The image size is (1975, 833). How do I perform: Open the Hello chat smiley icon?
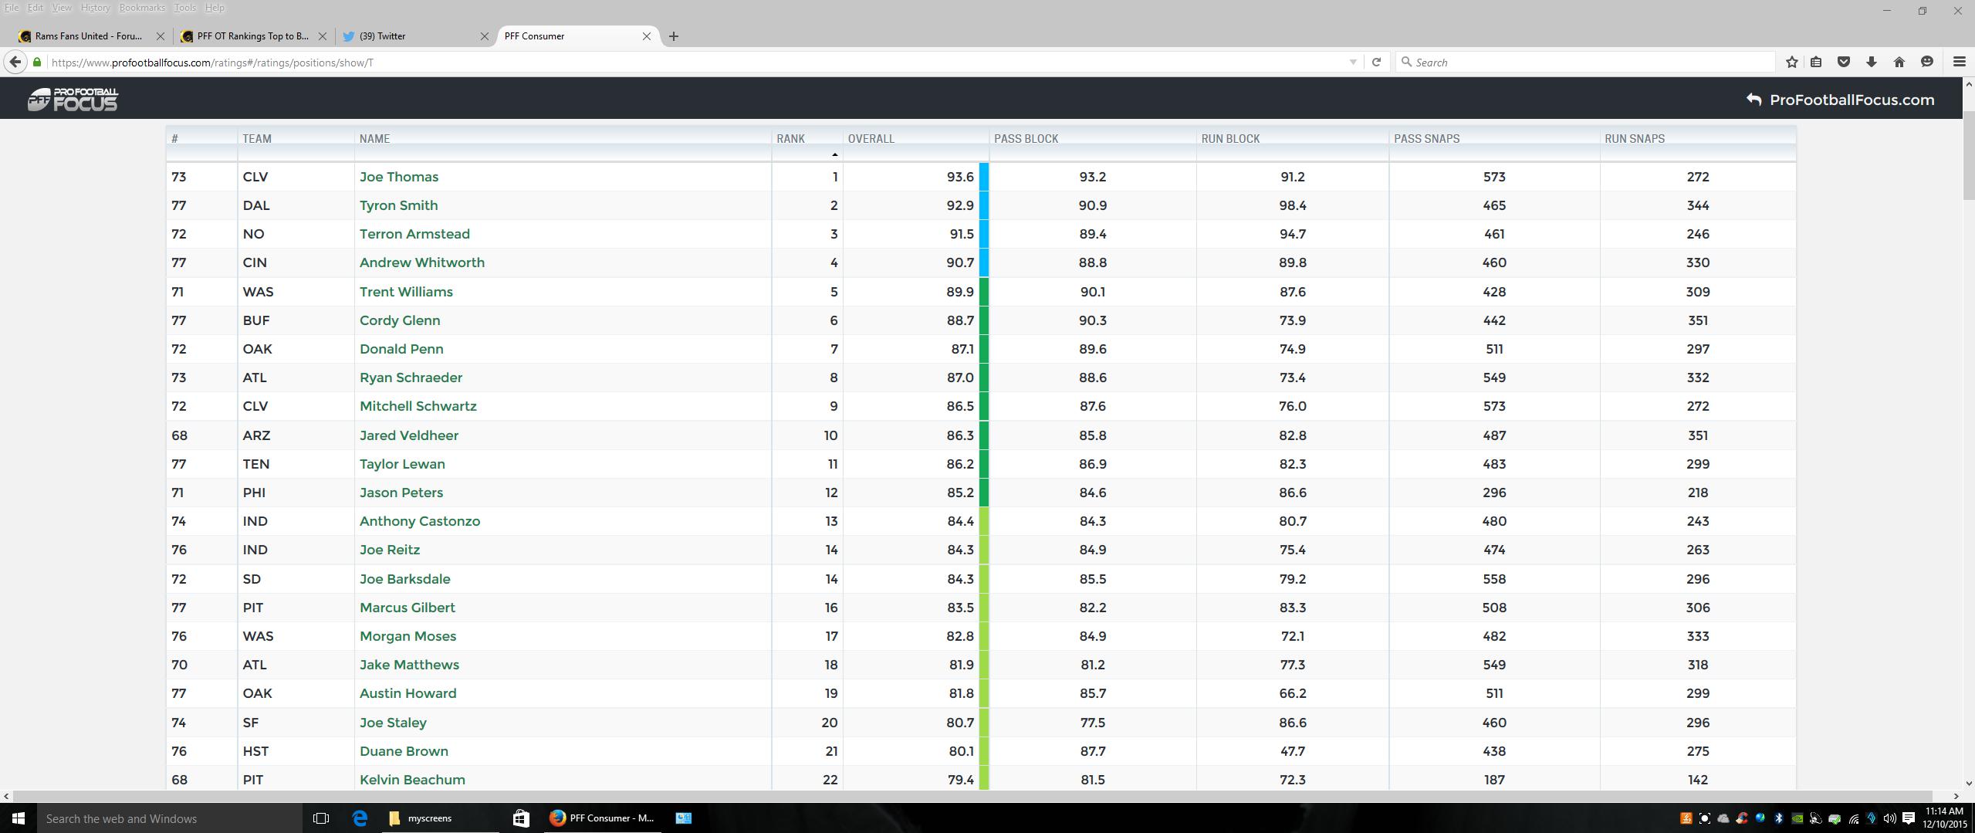coord(1927,62)
